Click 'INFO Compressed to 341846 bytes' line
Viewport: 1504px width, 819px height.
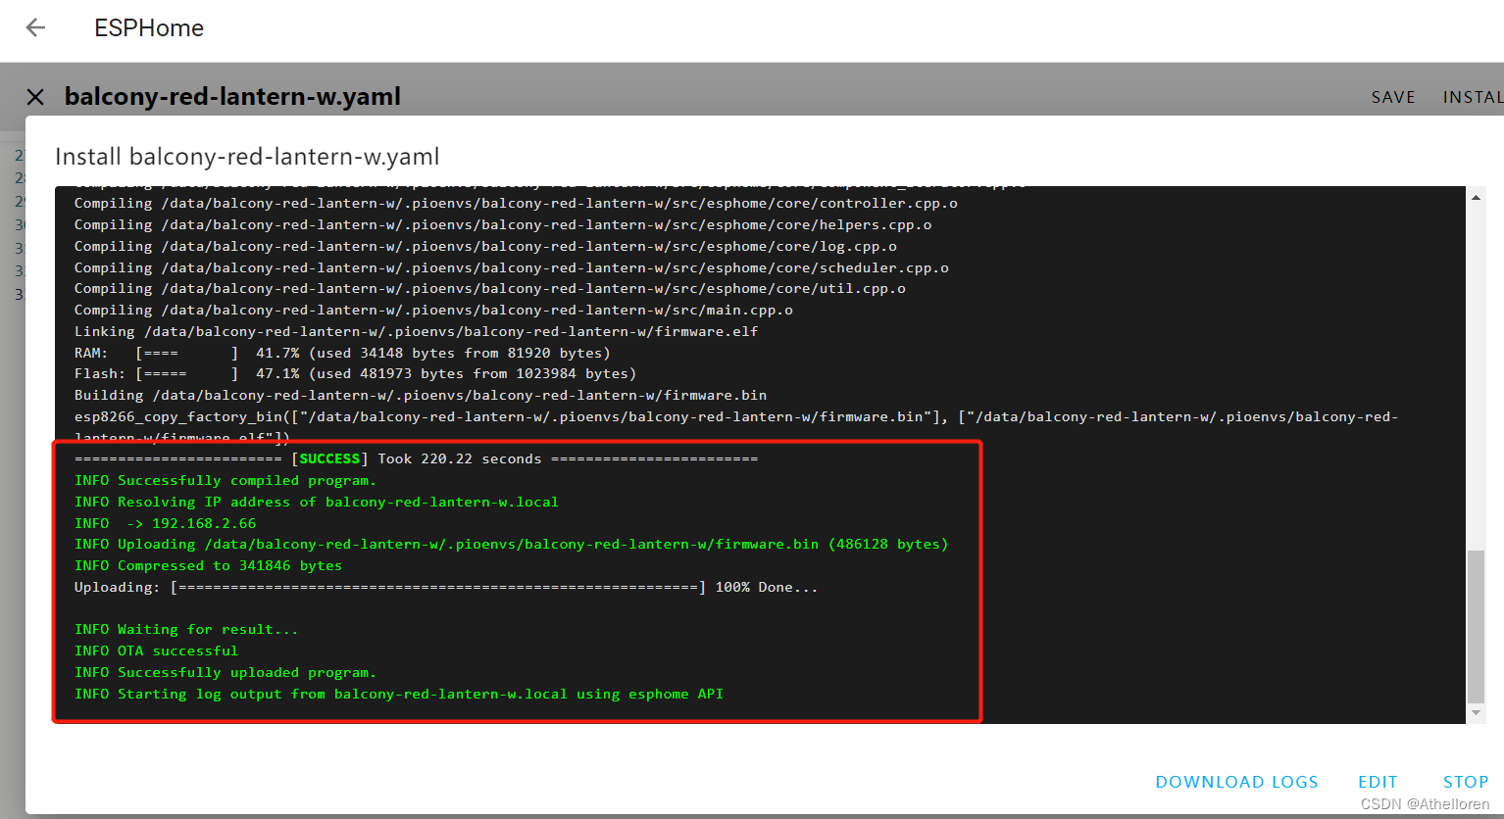[x=208, y=565]
